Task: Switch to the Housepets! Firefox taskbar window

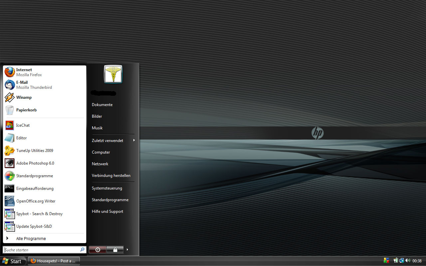Action: point(54,261)
